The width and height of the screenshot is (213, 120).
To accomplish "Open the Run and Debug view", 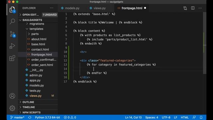I will pos(12,46).
